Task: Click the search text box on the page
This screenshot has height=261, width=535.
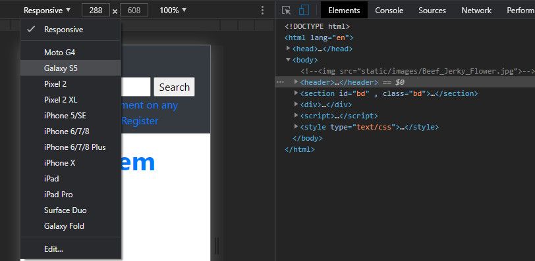Action: [136, 87]
